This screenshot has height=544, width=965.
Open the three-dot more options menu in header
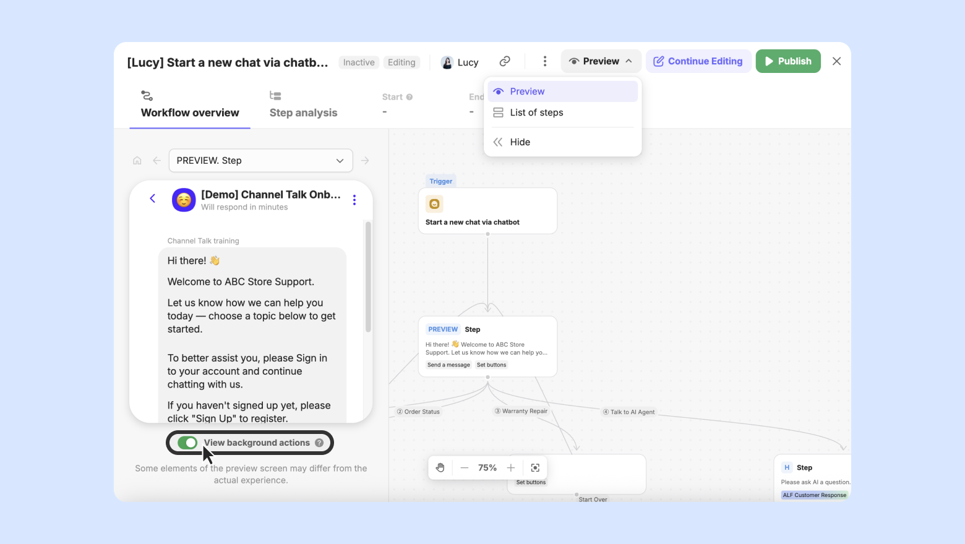point(544,61)
